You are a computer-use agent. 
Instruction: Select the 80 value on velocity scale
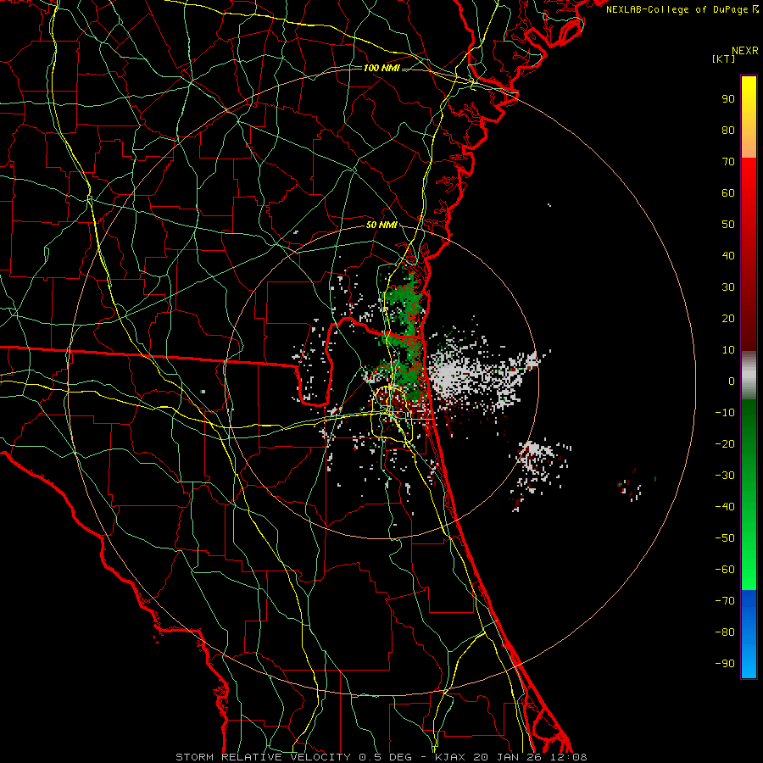coord(728,130)
